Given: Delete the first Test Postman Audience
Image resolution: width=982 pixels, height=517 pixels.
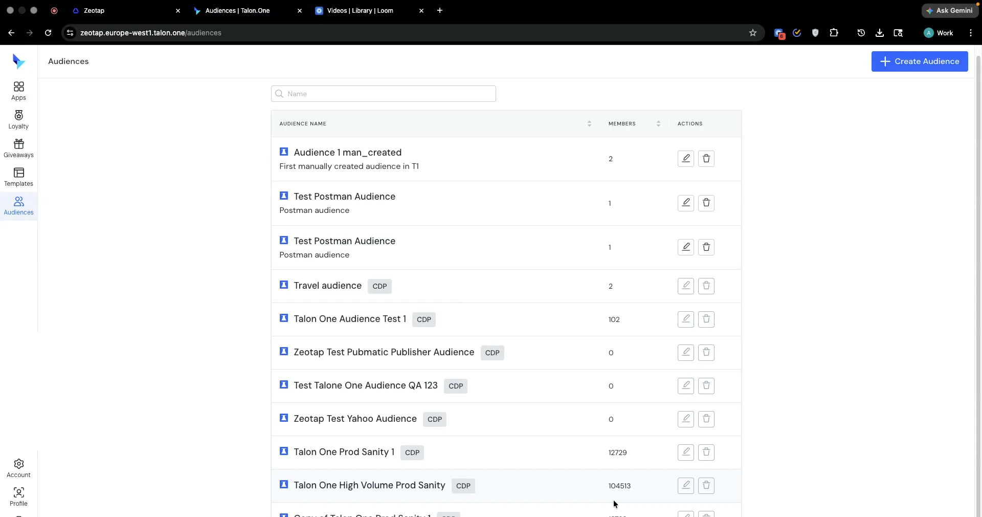Looking at the screenshot, I should tap(706, 203).
